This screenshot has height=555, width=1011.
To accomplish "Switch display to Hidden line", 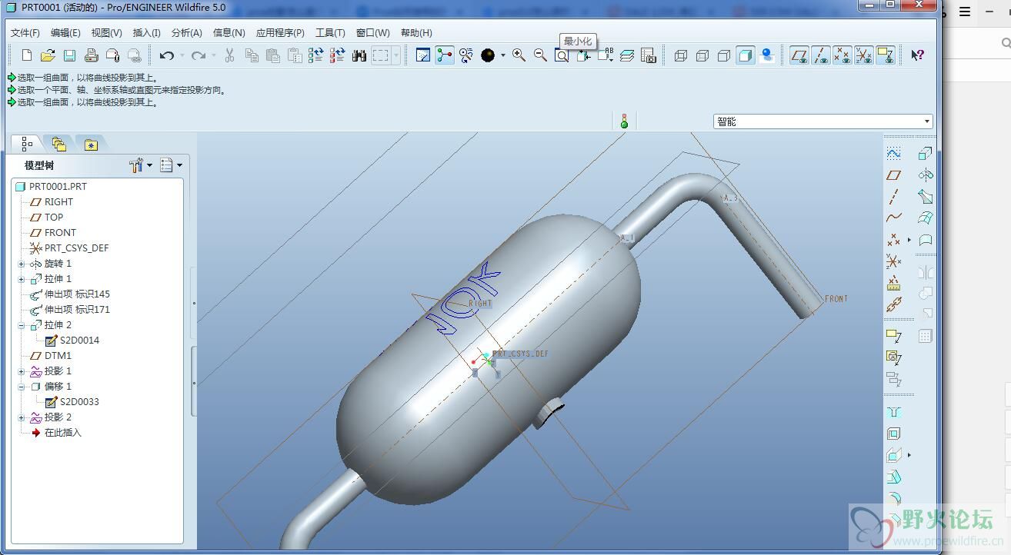I will (702, 55).
